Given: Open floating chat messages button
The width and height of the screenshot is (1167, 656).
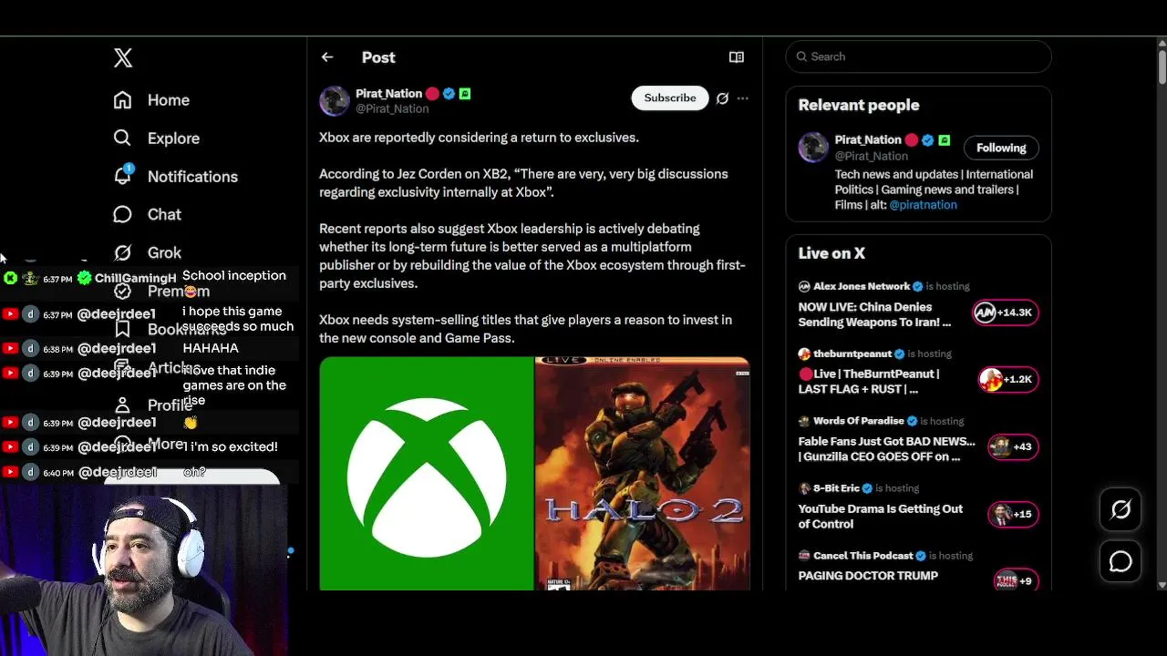Looking at the screenshot, I should 1121,562.
